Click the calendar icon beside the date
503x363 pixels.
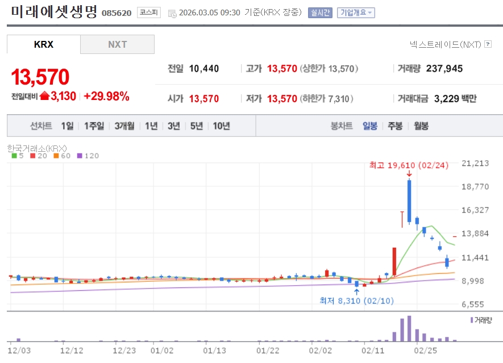click(172, 14)
